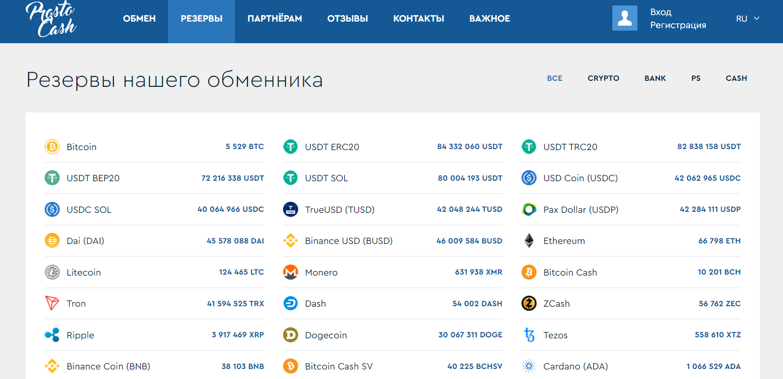783x379 pixels.
Task: Open the ВАЖНОЕ menu item
Action: pos(489,19)
